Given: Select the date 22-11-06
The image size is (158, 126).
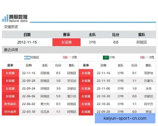Looking at the screenshot, I should coord(103,88).
